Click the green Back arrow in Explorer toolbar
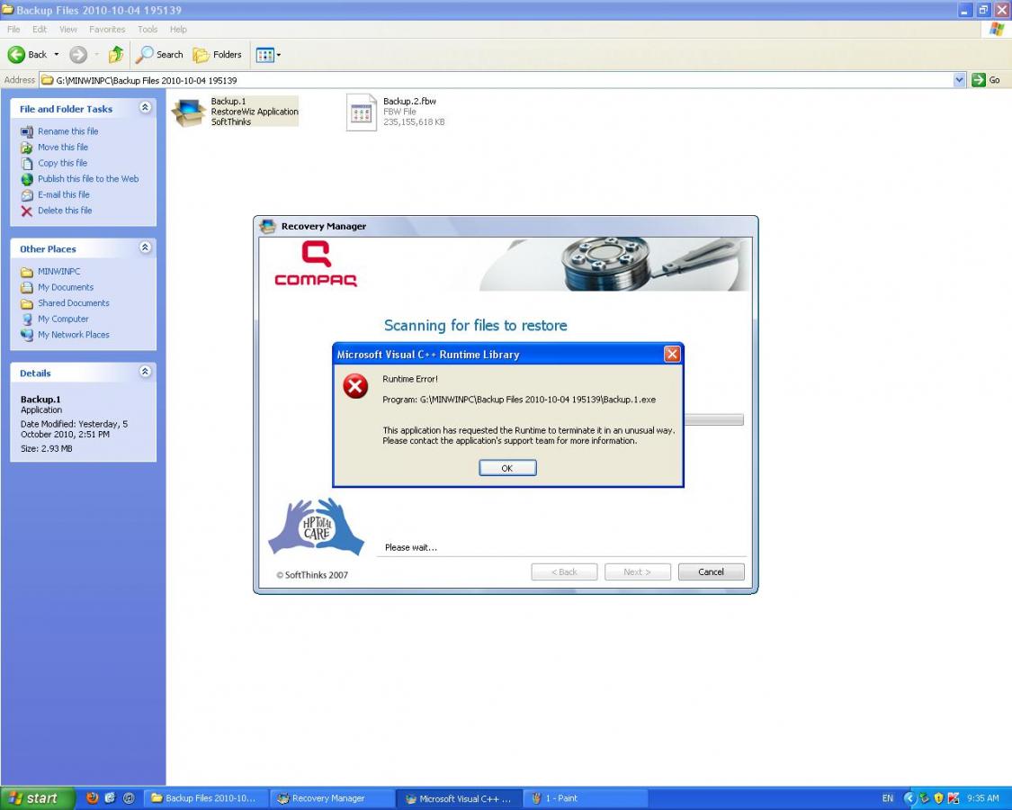Viewport: 1012px width, 810px height. coord(16,55)
